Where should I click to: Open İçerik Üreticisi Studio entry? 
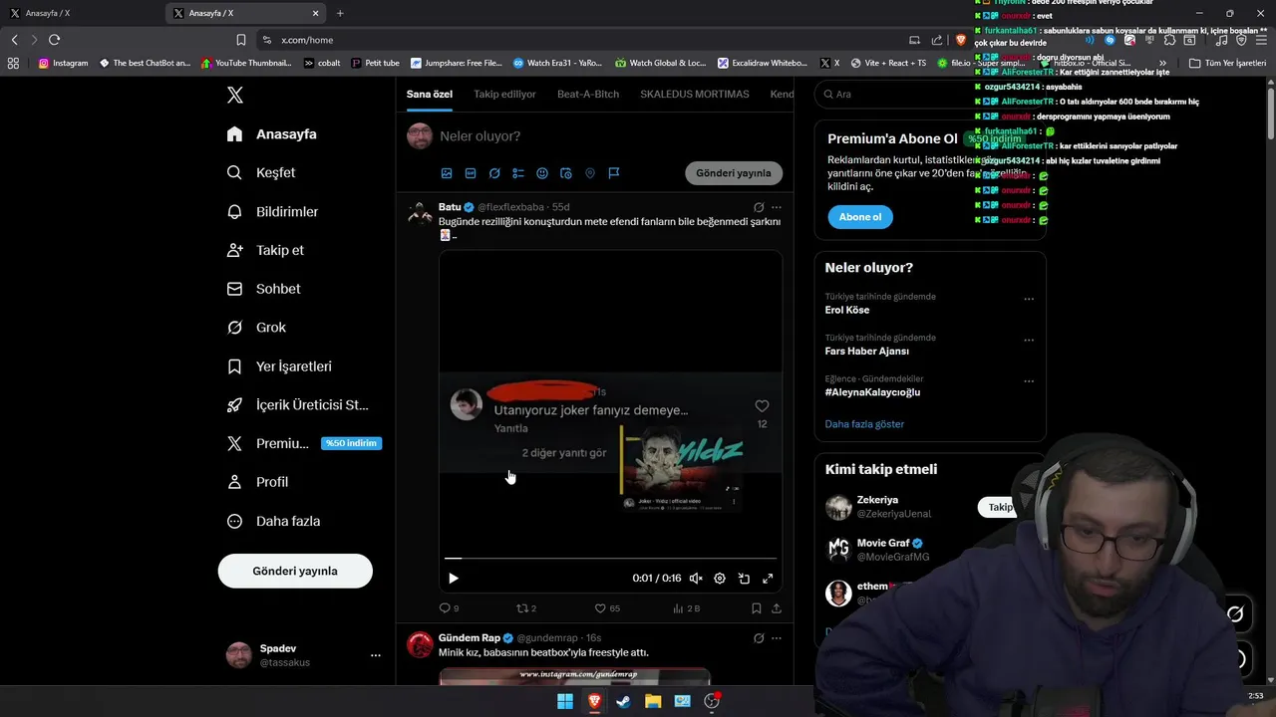[x=298, y=405]
